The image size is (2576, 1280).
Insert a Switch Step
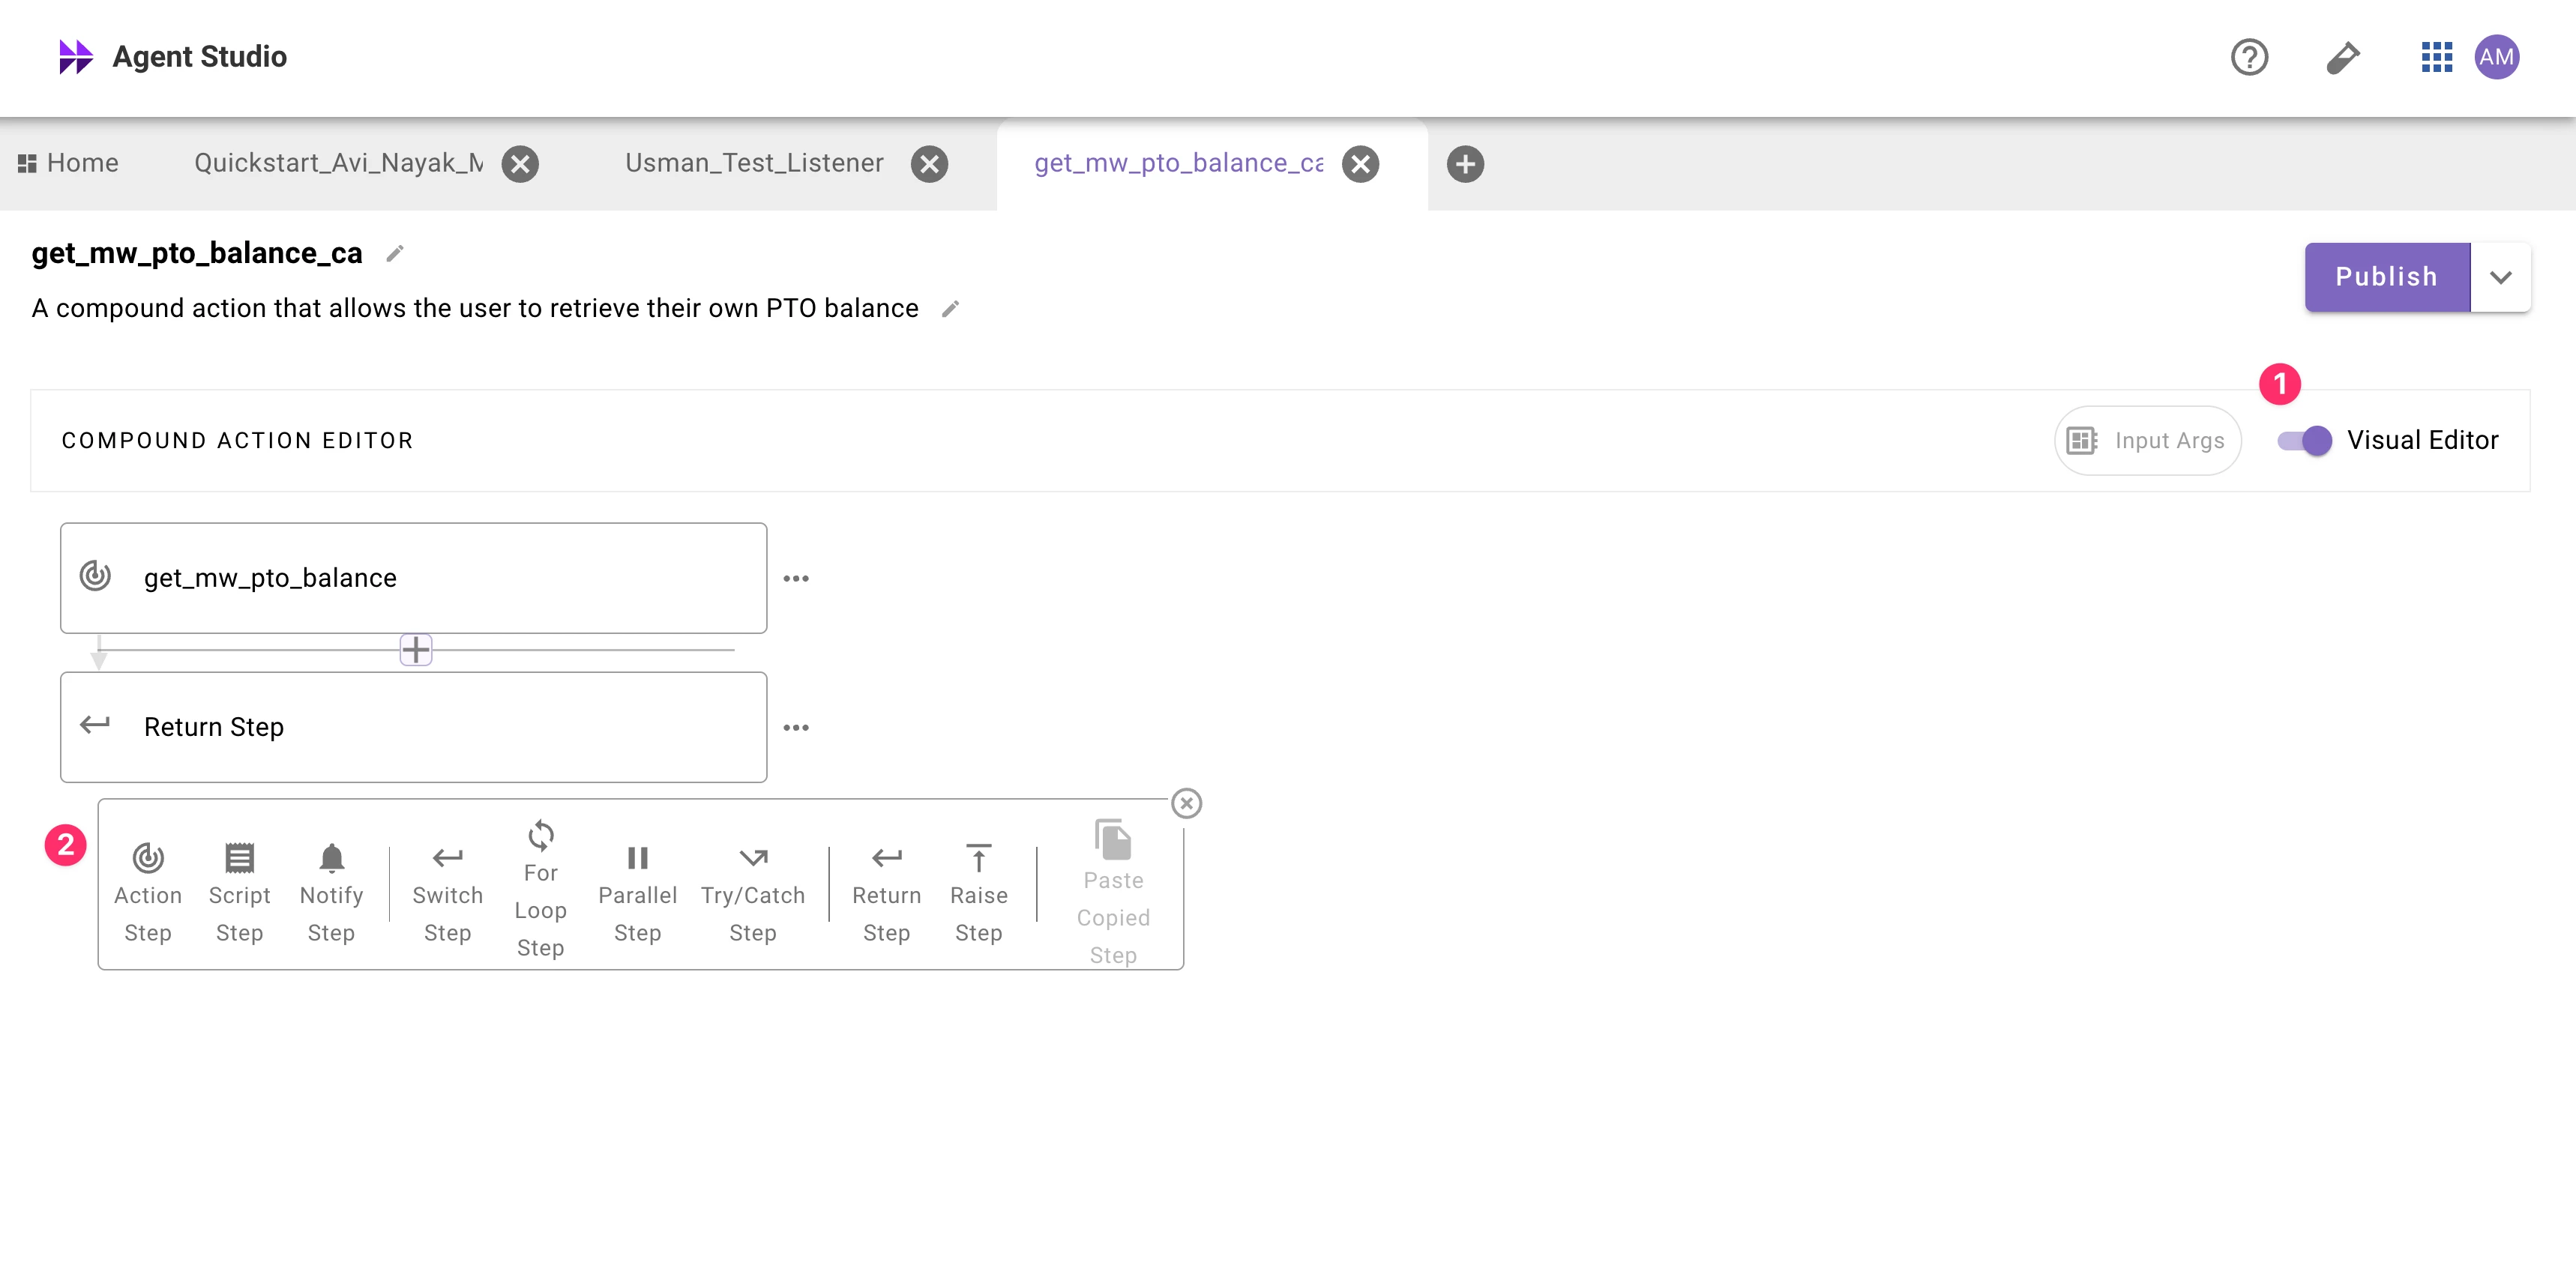point(447,891)
